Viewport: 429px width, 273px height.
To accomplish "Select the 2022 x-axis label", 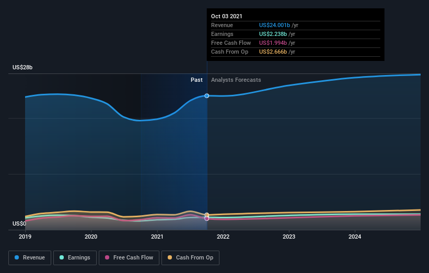I will coord(223,237).
